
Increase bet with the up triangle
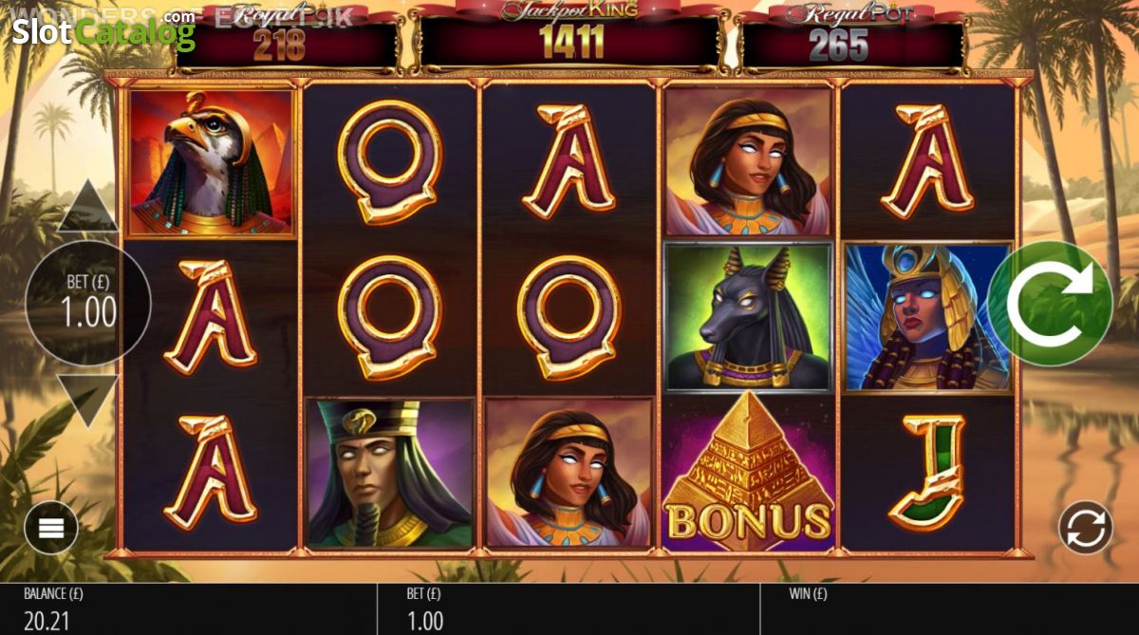coord(86,205)
